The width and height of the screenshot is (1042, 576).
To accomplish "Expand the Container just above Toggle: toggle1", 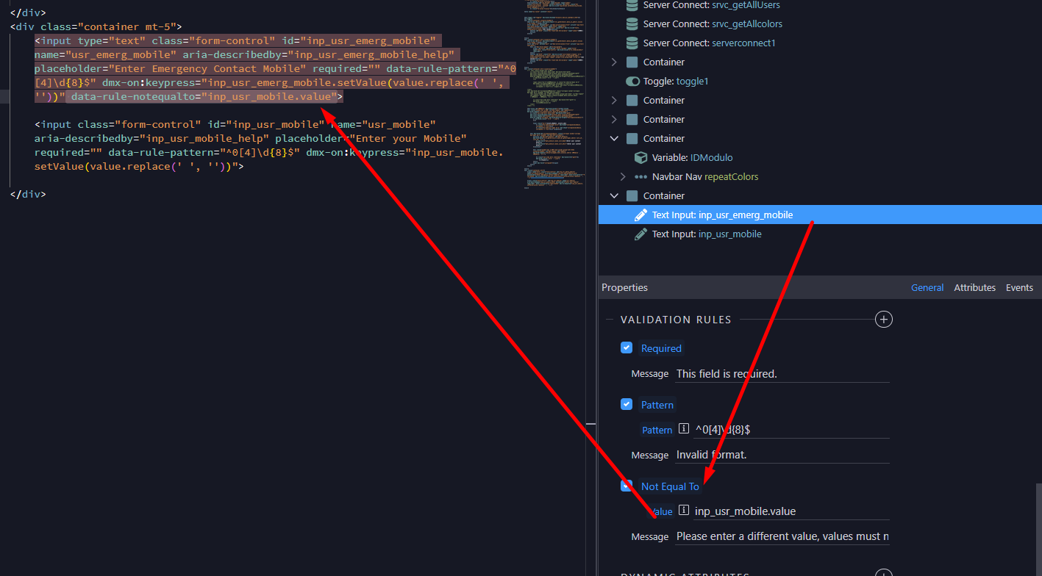I will click(x=614, y=62).
